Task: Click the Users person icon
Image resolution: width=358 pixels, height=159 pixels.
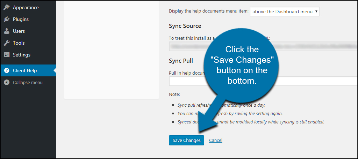Action: pos(7,31)
